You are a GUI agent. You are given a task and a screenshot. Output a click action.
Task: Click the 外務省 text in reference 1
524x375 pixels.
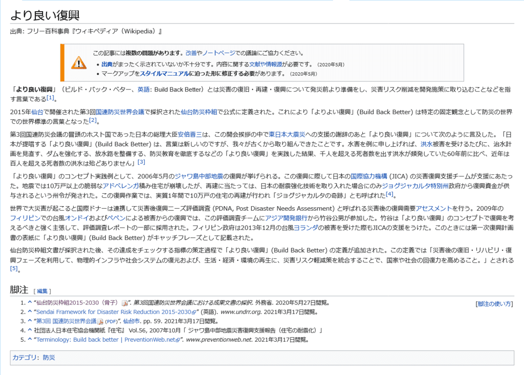(x=264, y=303)
